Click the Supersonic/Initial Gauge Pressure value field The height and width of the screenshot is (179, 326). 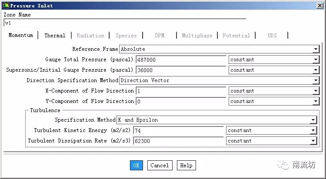coord(181,70)
